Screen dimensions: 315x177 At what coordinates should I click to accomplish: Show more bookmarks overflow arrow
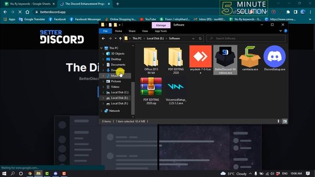pyautogui.click(x=310, y=19)
